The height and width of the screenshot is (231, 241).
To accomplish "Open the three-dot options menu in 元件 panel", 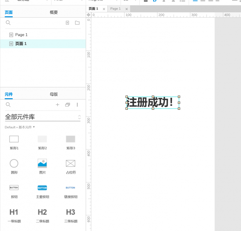I will tap(77, 105).
